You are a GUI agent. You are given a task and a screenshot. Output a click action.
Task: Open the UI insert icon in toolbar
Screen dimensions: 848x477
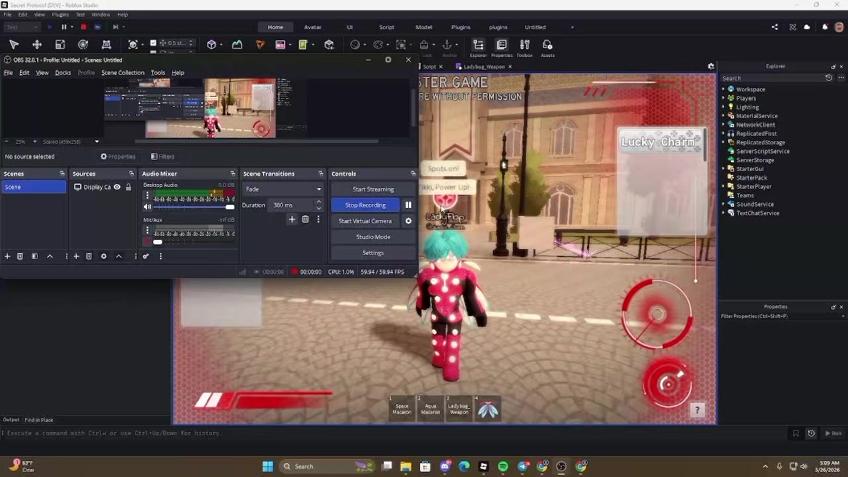(280, 44)
